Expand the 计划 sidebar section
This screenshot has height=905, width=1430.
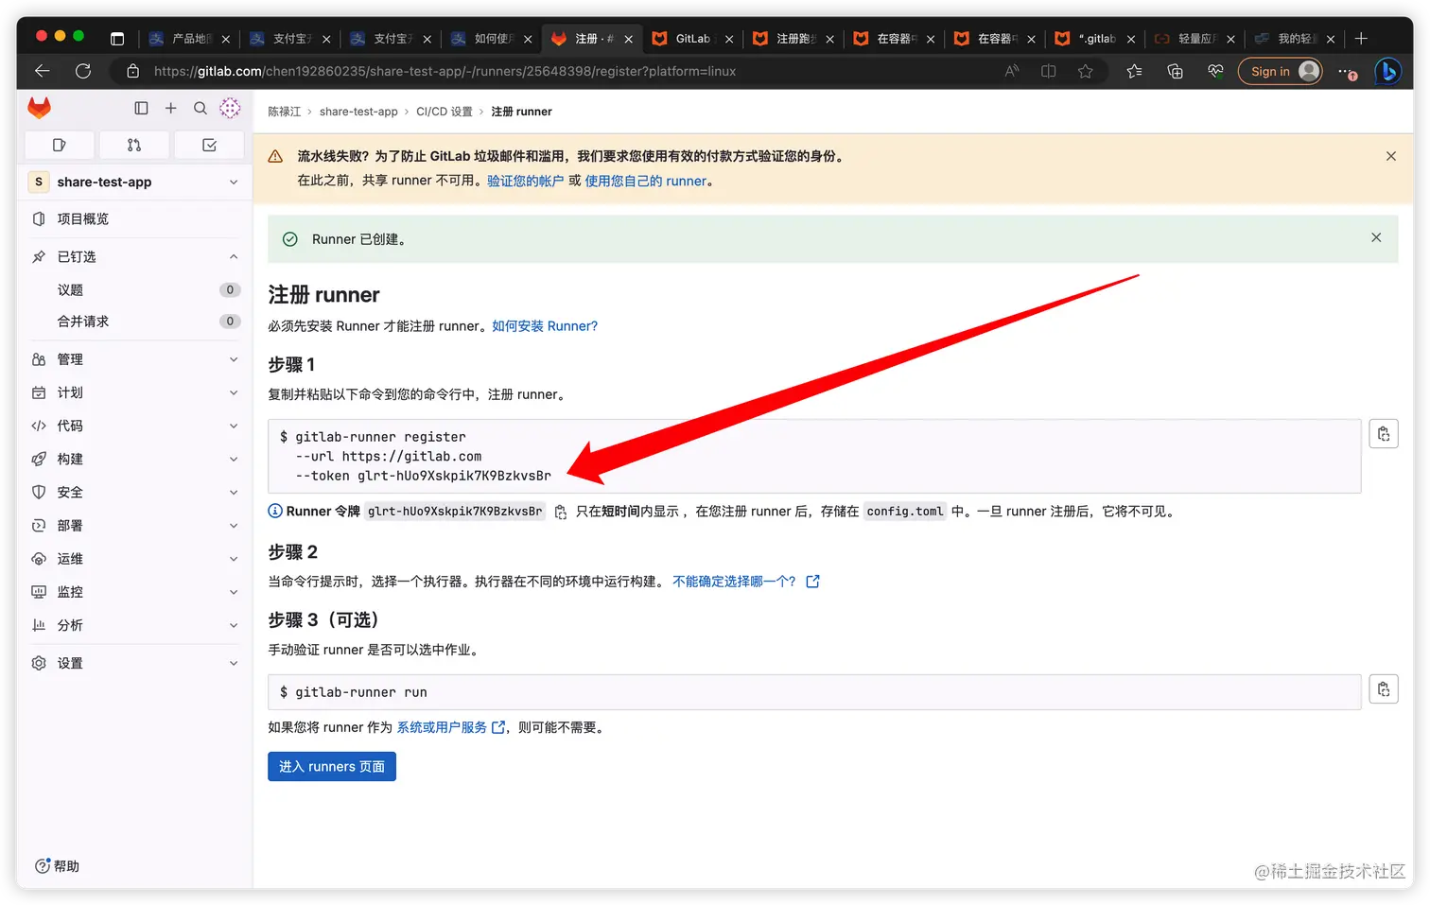[134, 392]
